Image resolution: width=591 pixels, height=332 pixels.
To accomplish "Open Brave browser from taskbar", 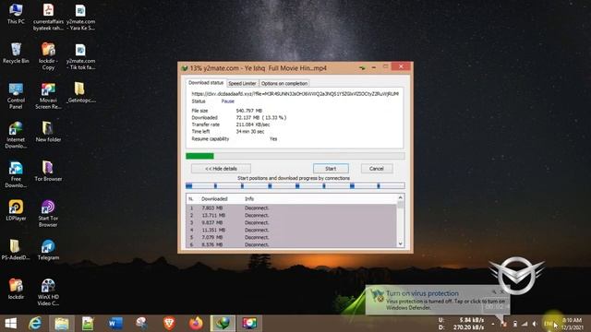I will pos(169,324).
